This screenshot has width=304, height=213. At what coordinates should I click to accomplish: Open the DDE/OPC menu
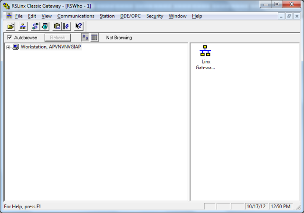point(130,16)
